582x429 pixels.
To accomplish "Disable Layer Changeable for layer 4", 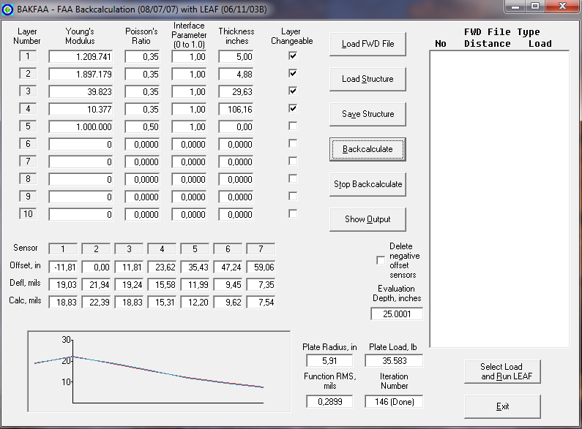I will click(x=293, y=109).
